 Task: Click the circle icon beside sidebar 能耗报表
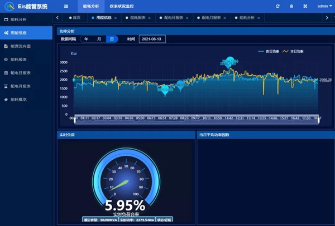point(6,60)
